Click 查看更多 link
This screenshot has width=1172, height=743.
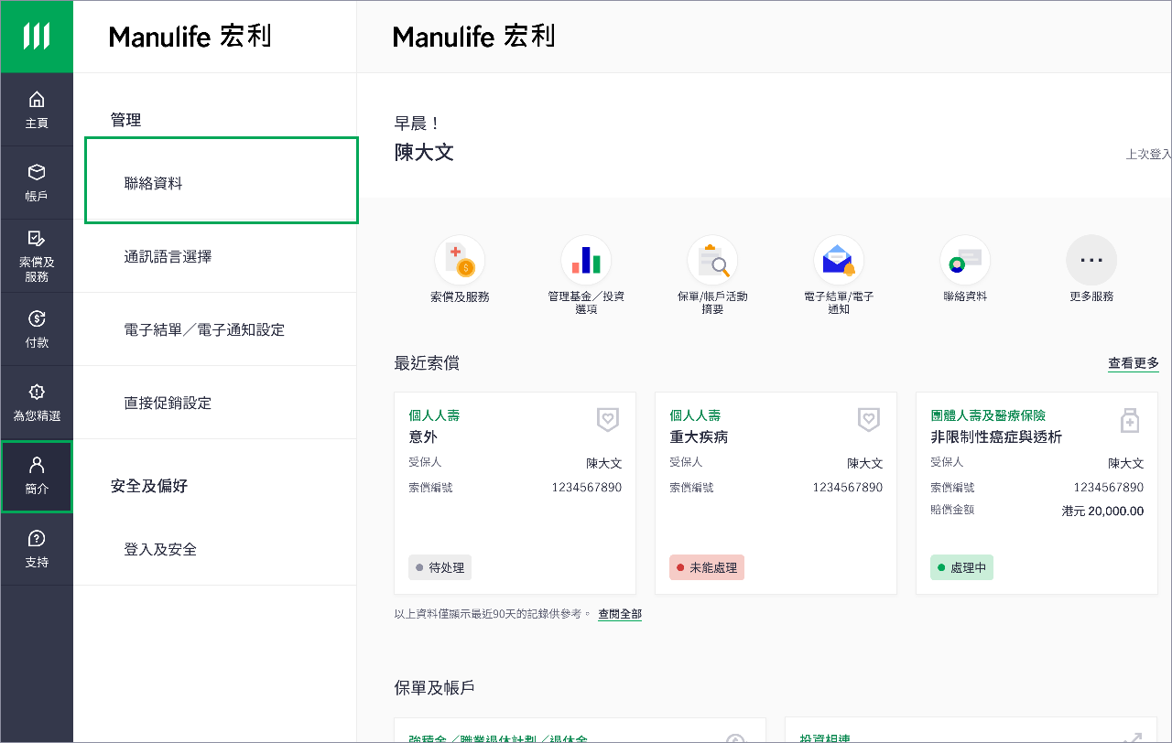pos(1134,363)
